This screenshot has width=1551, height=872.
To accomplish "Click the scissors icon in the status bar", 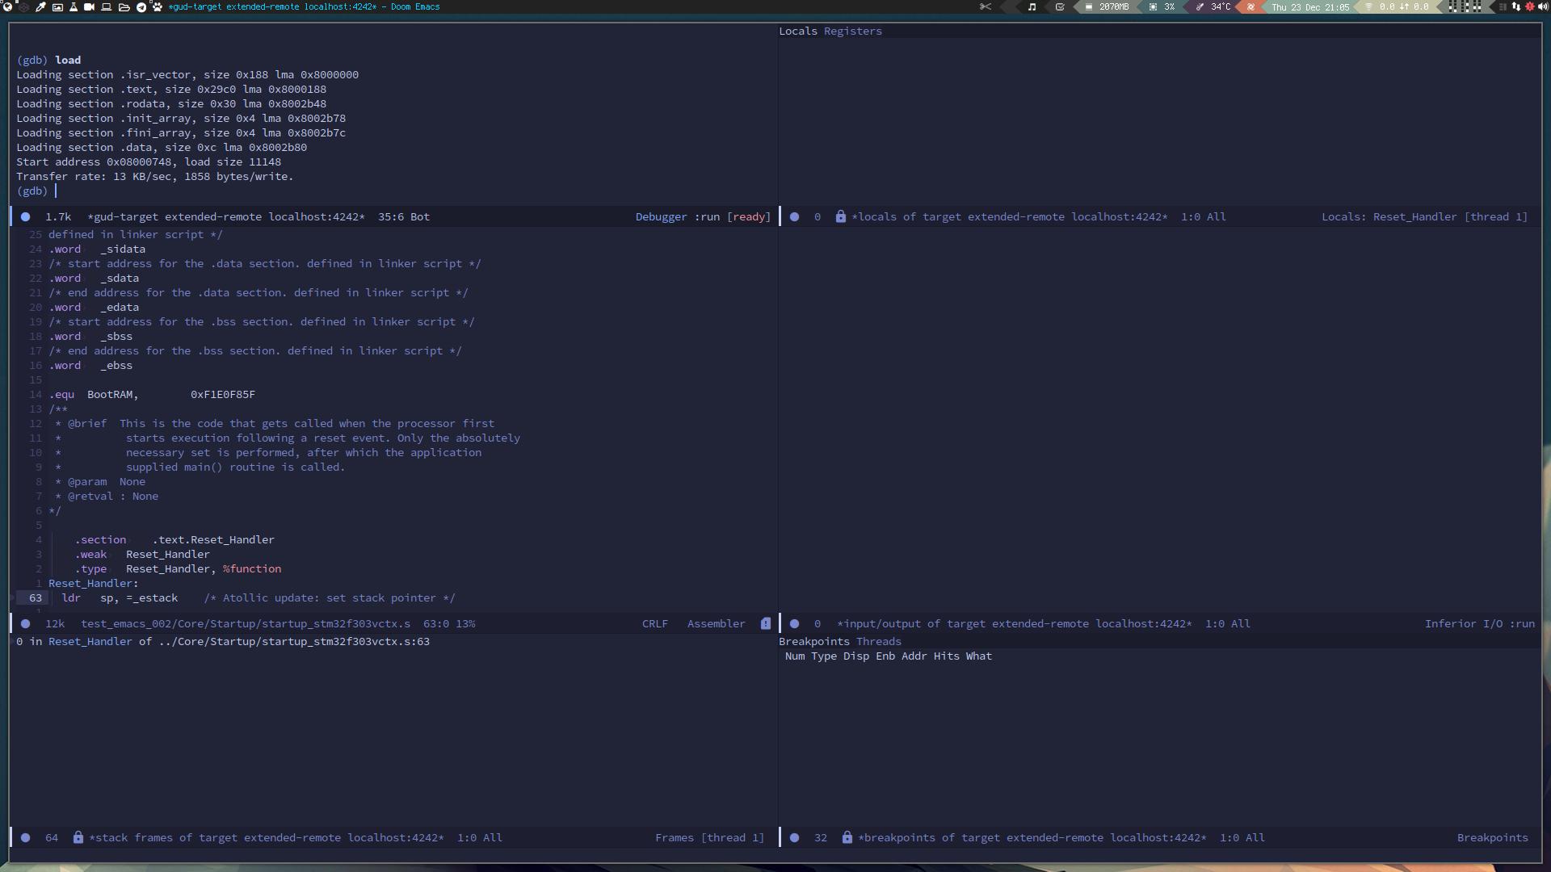I will pos(985,6).
